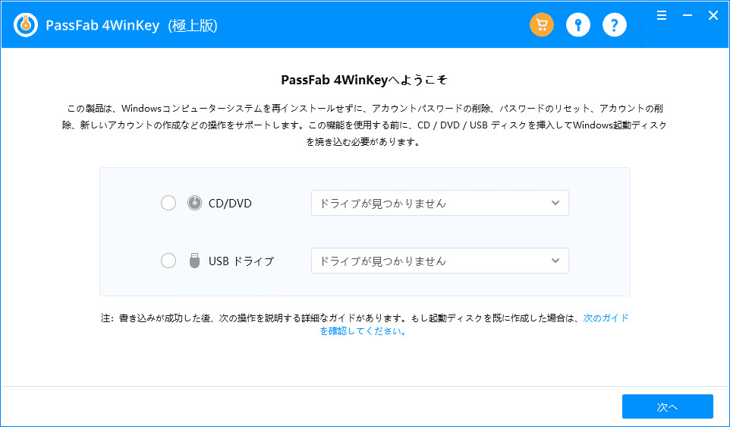Click the CD/DVD option label

(x=230, y=204)
